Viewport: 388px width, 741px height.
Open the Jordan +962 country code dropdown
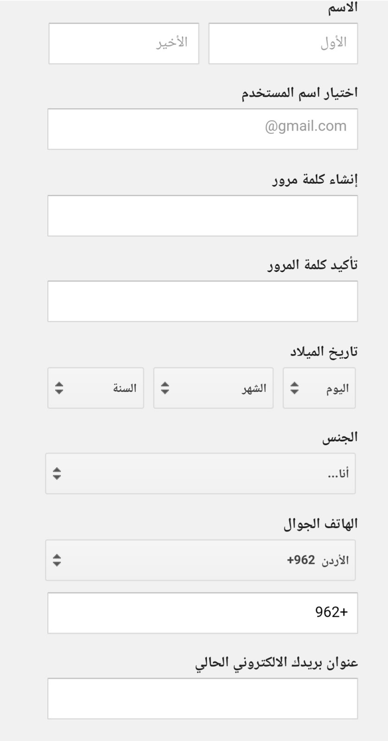point(200,560)
